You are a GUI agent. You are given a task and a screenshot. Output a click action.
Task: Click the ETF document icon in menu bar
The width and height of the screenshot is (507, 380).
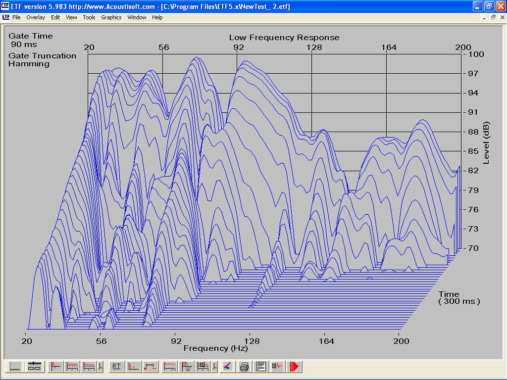click(x=5, y=17)
